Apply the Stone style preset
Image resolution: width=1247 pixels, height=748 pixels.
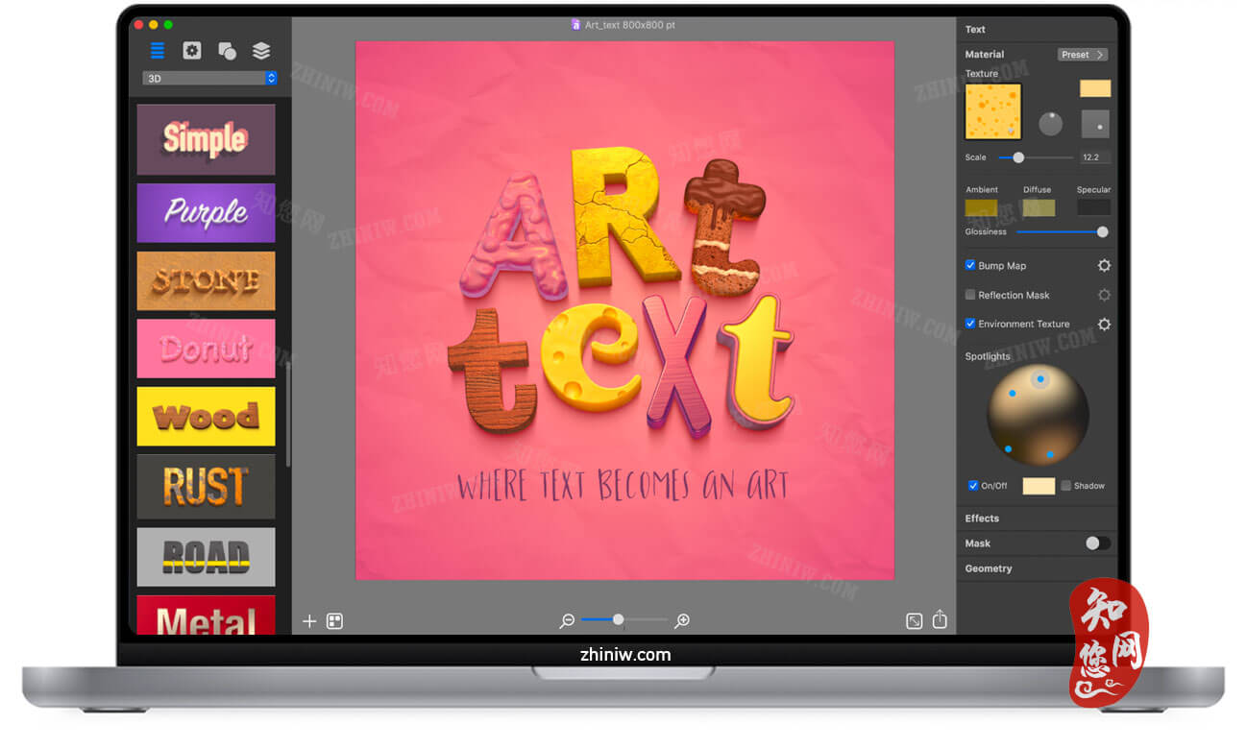click(x=206, y=280)
